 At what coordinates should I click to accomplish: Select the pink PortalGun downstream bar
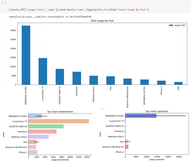coord(42,132)
